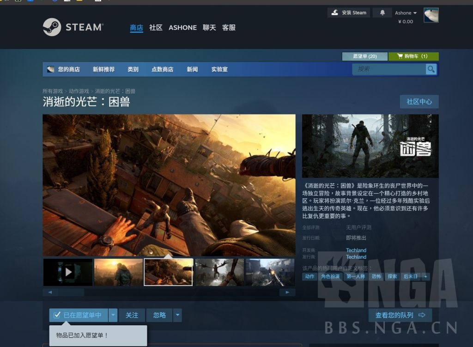
Task: Click the 恐怖 tag
Action: pos(376,276)
